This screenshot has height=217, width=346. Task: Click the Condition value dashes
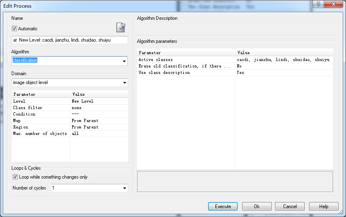click(x=99, y=114)
